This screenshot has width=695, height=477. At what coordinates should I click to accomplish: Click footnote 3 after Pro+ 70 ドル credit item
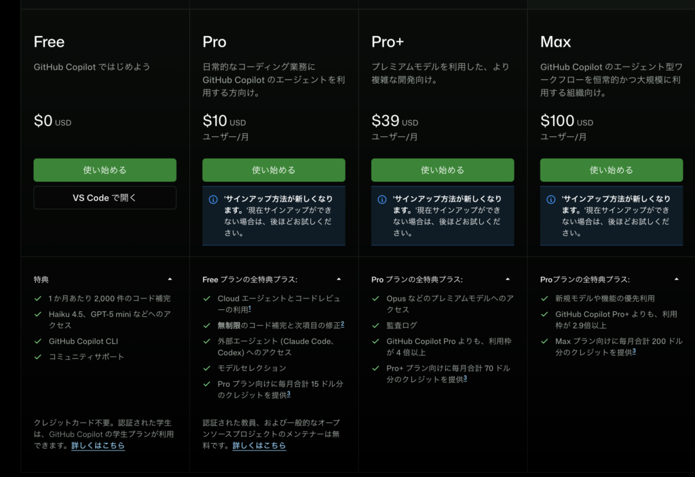click(x=465, y=378)
